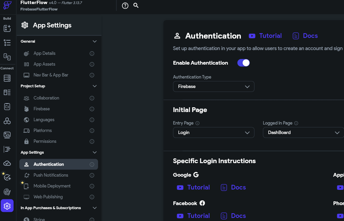344x221 pixels.
Task: Open the search magnifier icon
Action: click(136, 5)
